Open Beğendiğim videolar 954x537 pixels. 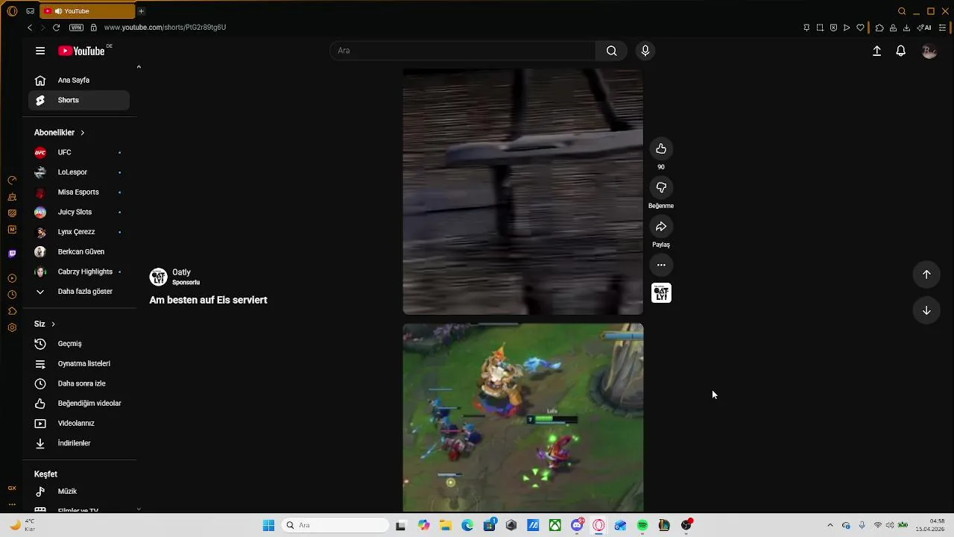(79, 403)
